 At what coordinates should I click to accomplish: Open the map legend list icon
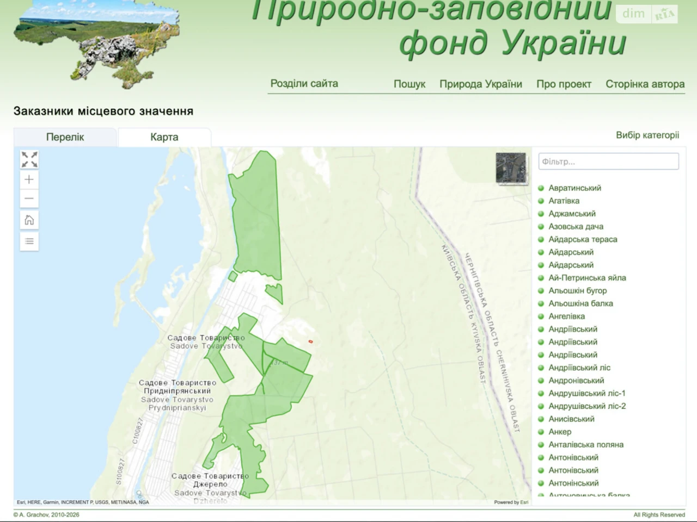pos(29,241)
